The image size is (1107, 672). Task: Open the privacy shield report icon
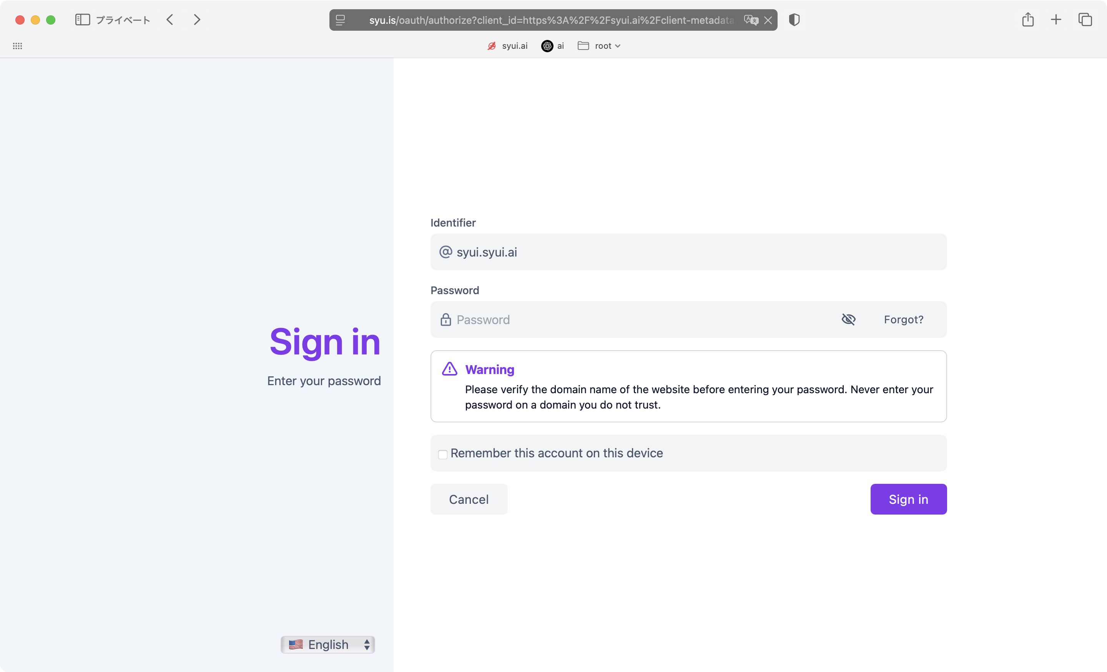[x=794, y=20]
